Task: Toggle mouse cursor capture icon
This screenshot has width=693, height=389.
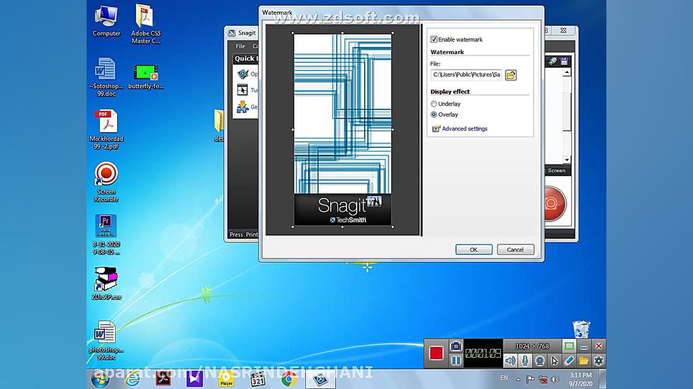Action: (x=555, y=361)
